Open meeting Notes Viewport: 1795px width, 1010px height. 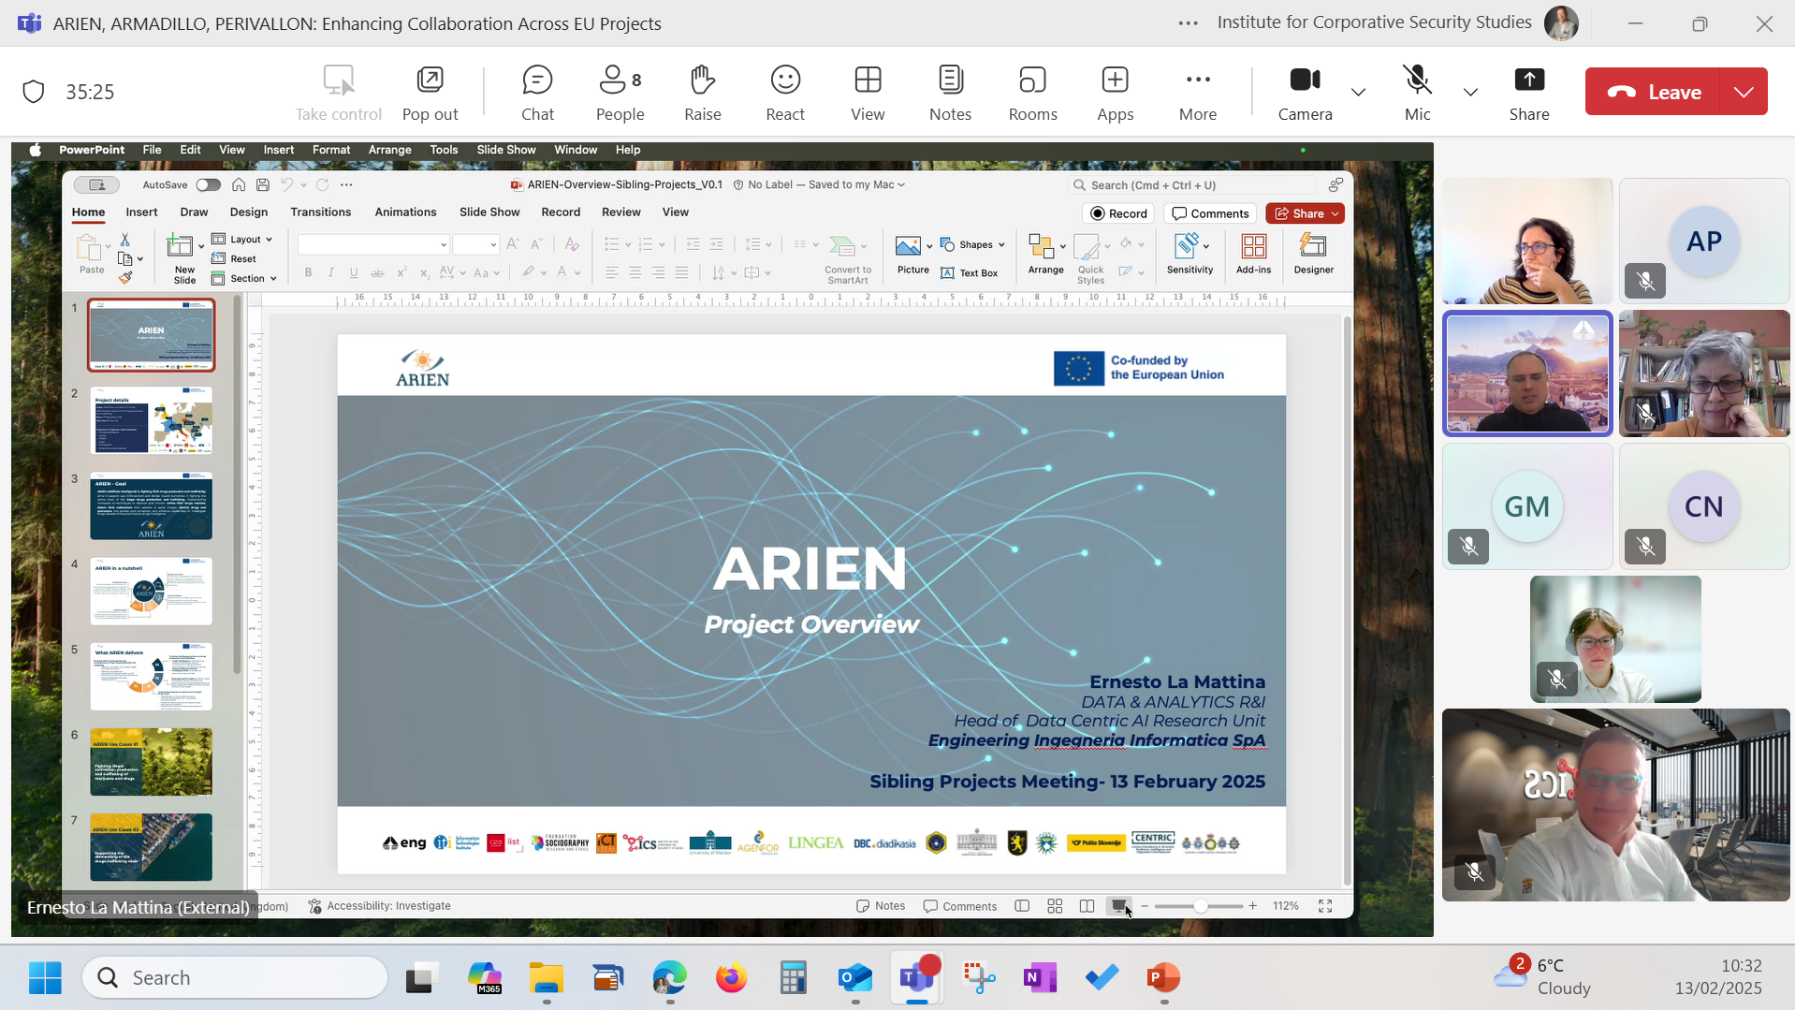click(950, 92)
